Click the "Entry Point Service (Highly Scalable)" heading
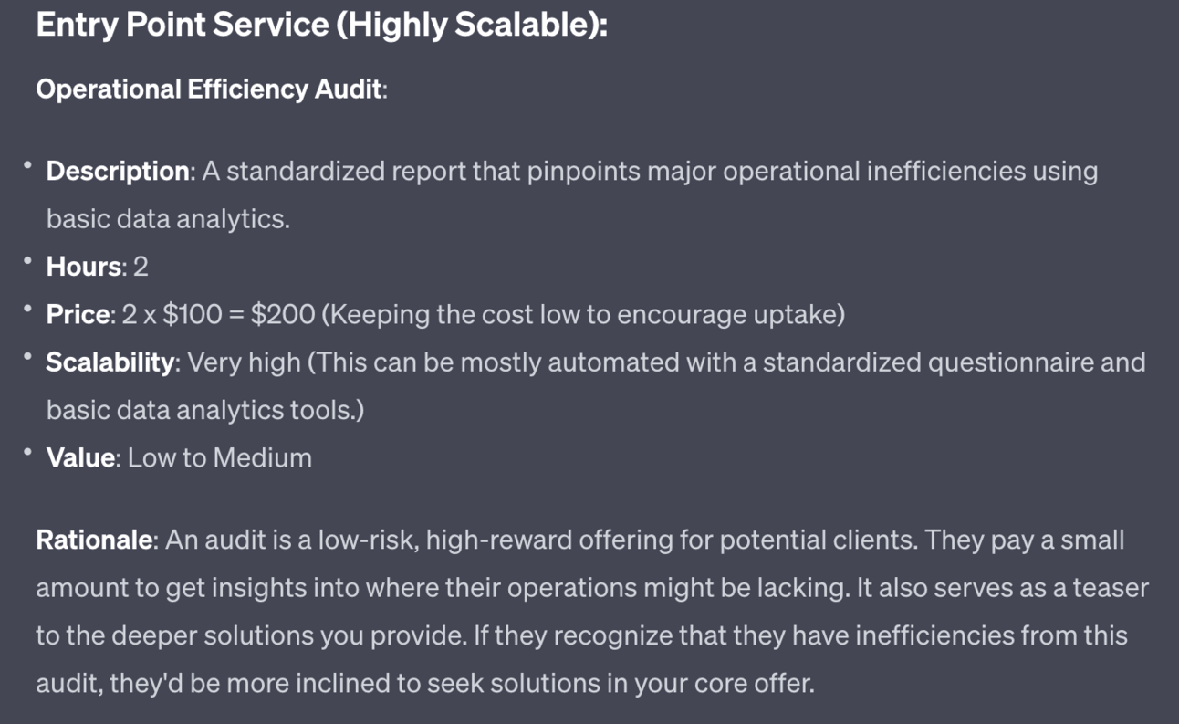1179x724 pixels. 321,25
